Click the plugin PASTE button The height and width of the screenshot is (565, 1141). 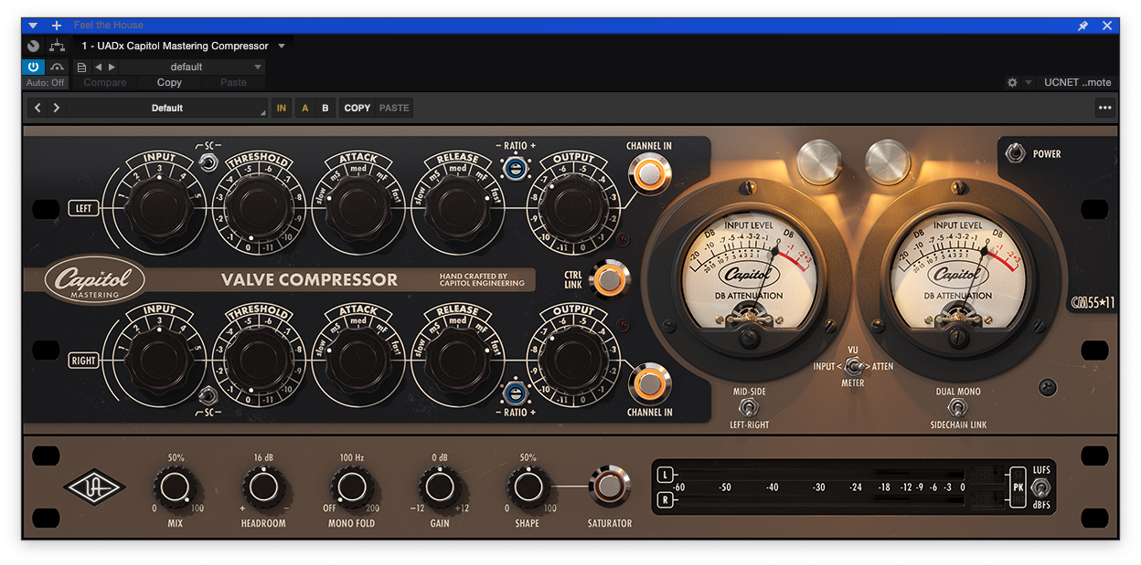point(394,108)
